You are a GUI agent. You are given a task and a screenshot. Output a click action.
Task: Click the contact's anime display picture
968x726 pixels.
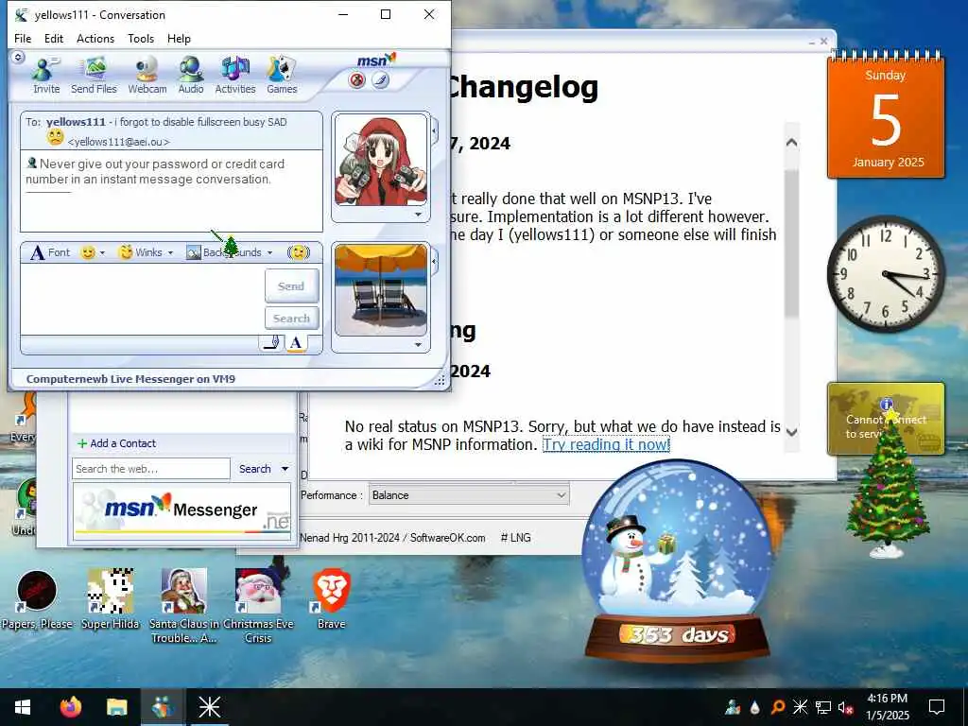(x=380, y=160)
